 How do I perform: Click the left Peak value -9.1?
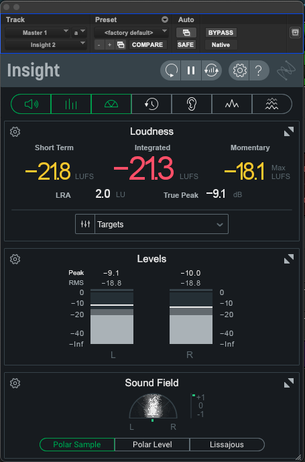[111, 273]
